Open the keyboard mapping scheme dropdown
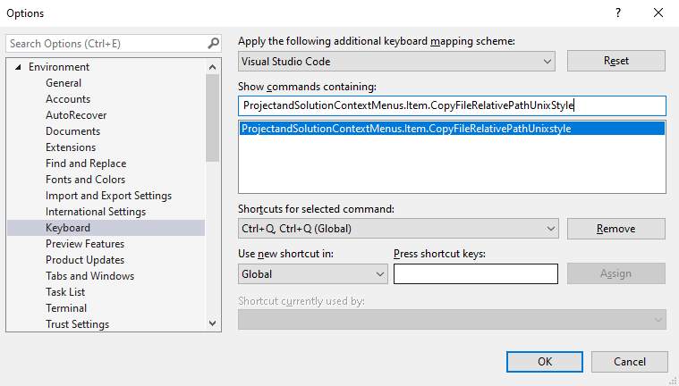The image size is (679, 386). [396, 61]
